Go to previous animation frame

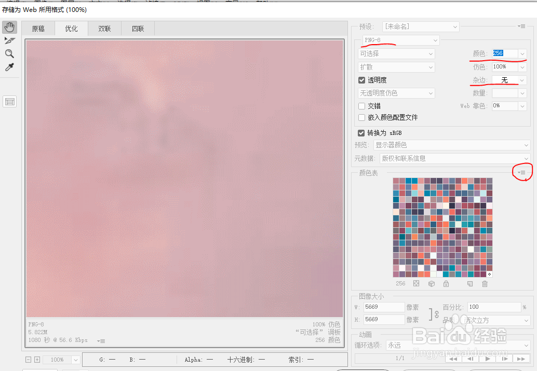point(470,359)
